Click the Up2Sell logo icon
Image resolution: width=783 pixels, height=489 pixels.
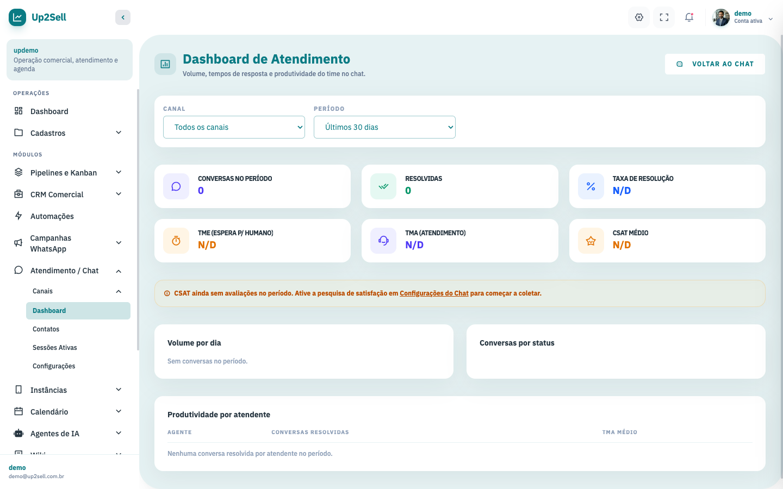pyautogui.click(x=17, y=17)
